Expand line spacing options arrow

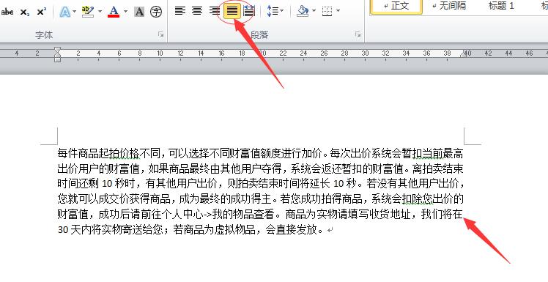point(281,11)
